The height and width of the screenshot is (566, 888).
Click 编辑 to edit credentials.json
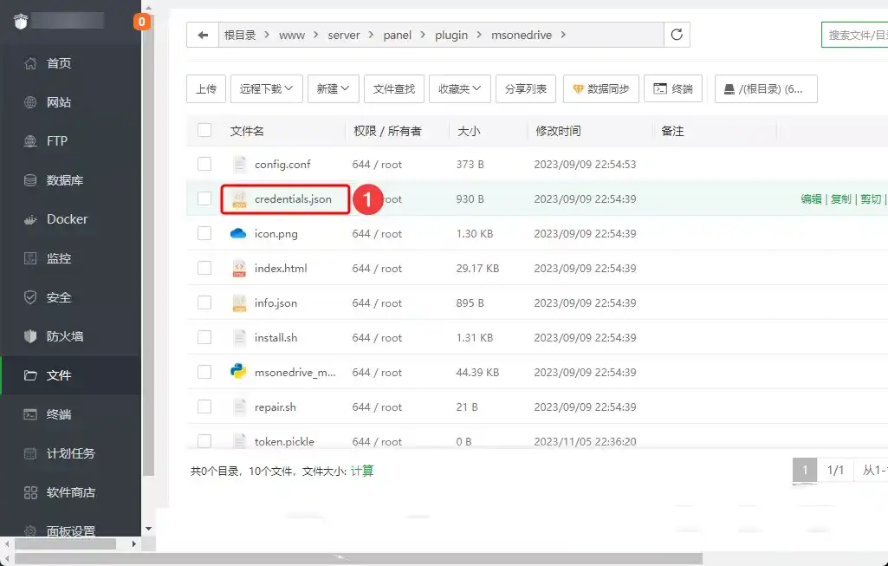(811, 198)
